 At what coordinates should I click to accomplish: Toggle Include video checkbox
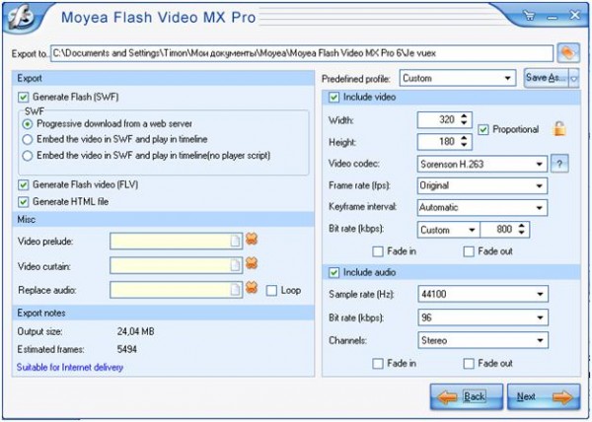(333, 98)
